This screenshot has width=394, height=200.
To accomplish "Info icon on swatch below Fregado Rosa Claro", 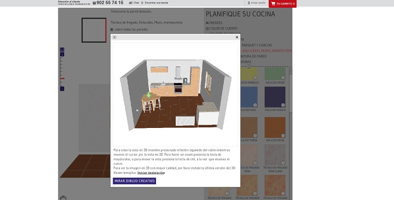I will (283, 193).
